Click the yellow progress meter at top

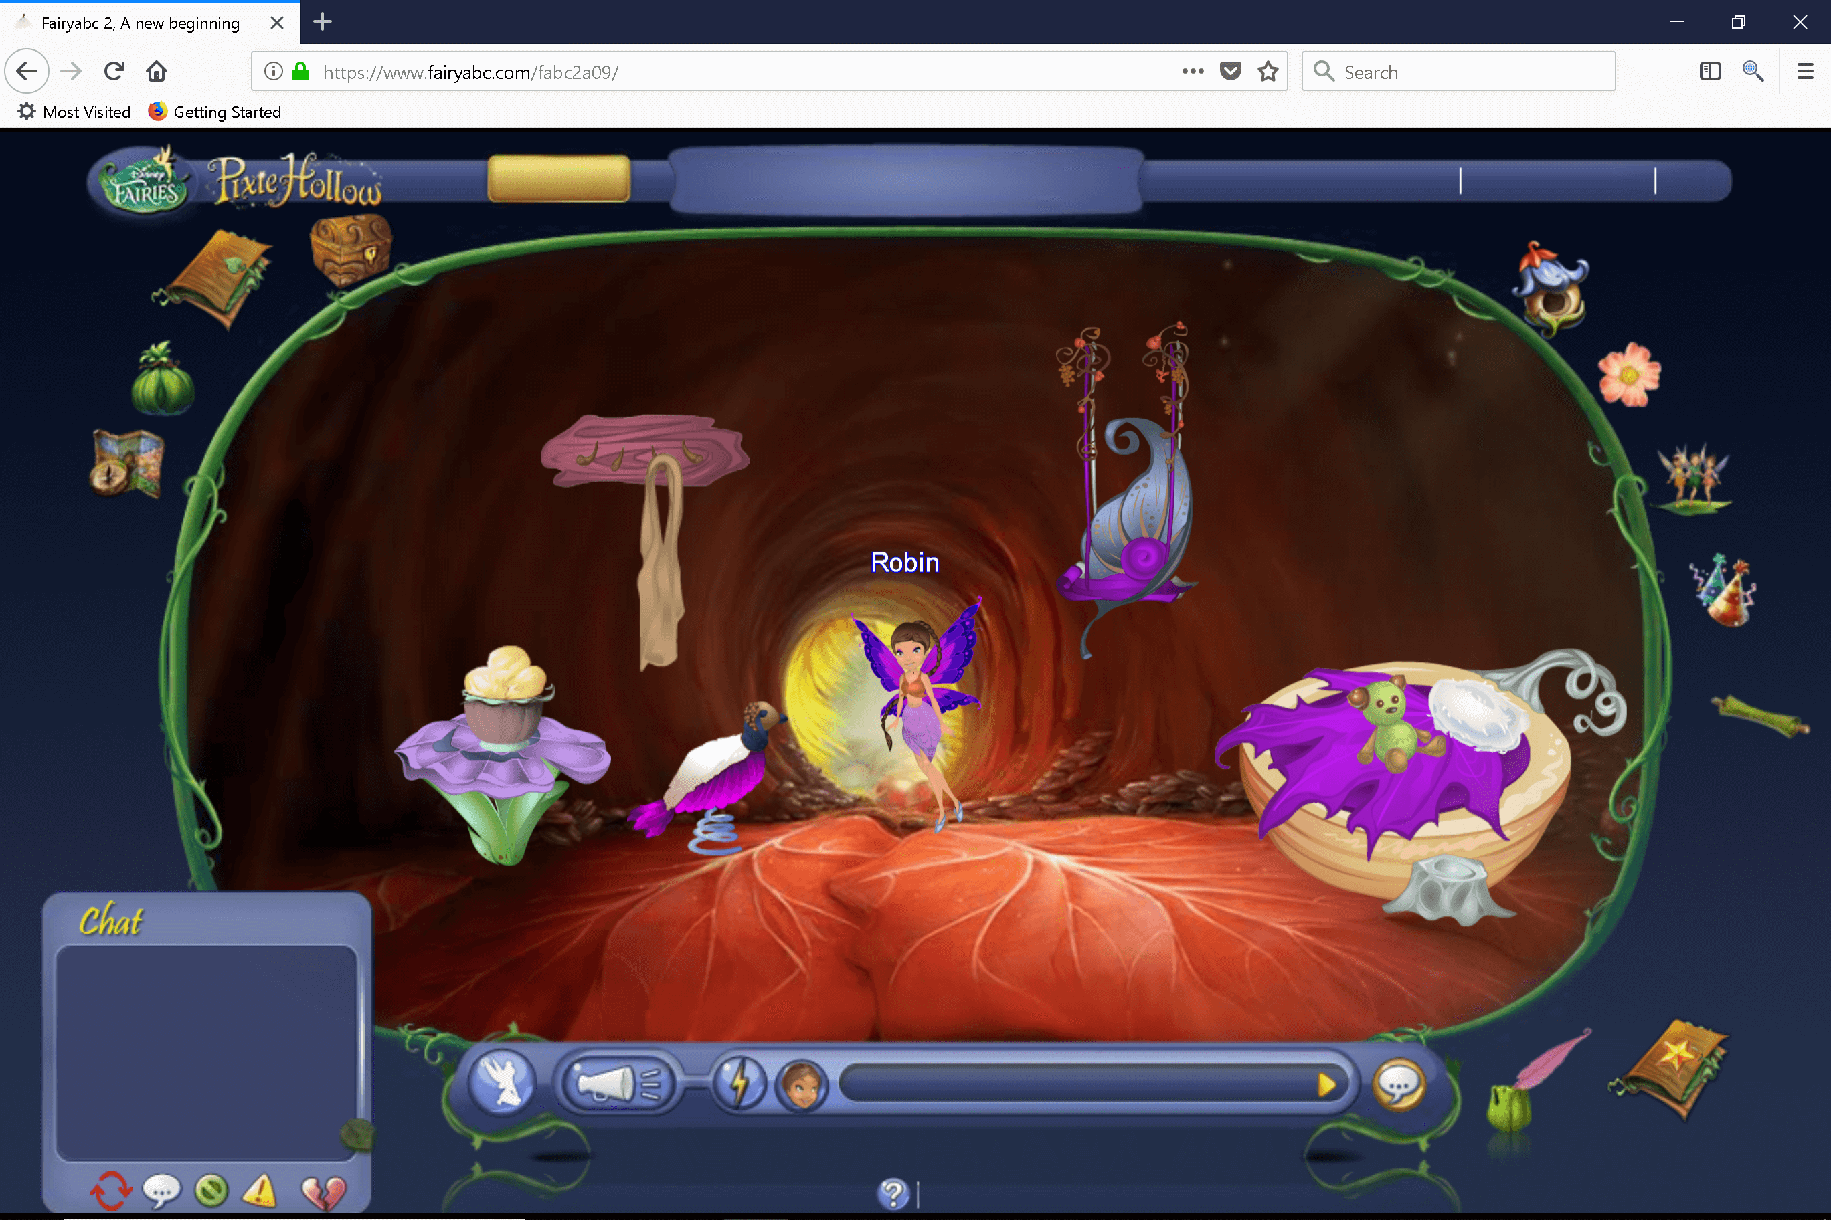click(557, 179)
